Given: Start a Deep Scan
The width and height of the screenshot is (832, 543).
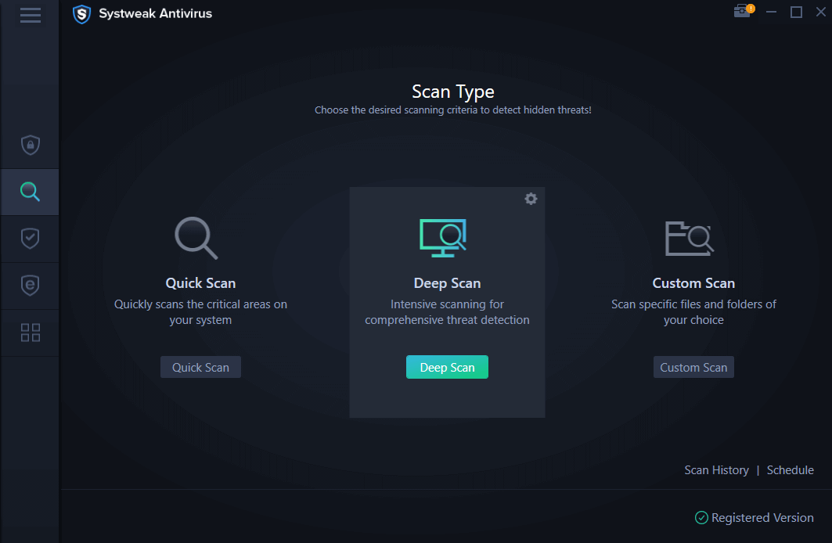Looking at the screenshot, I should 447,366.
